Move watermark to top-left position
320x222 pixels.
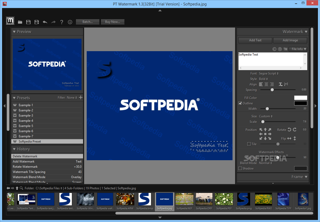coord(261,130)
